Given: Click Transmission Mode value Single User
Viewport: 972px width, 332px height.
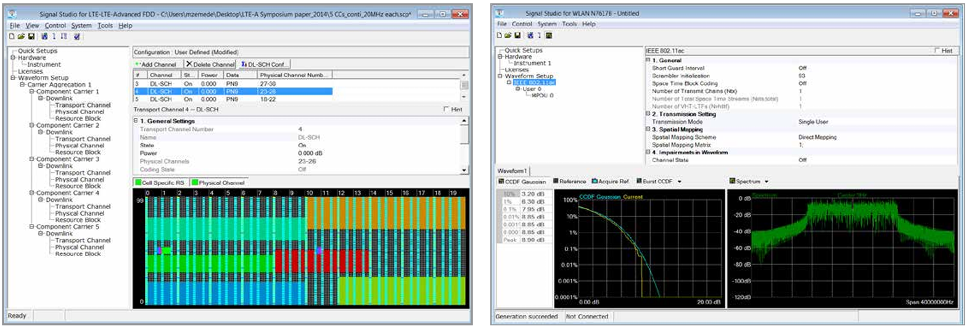Looking at the screenshot, I should [x=813, y=122].
